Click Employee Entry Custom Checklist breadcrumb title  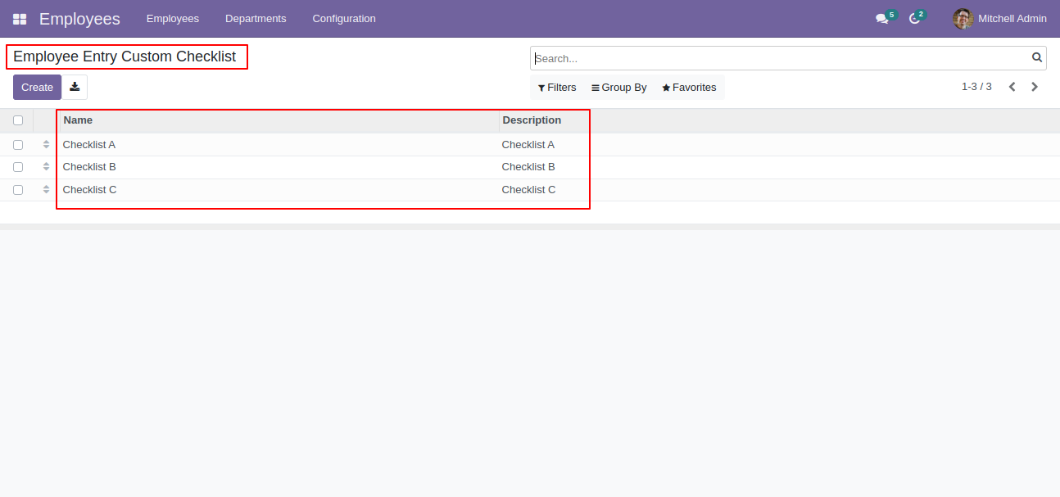pos(125,56)
